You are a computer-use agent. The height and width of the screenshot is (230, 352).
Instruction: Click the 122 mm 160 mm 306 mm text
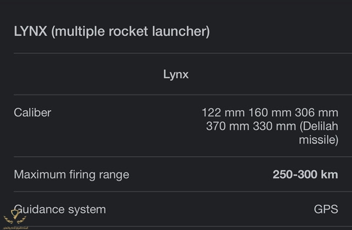pos(269,113)
